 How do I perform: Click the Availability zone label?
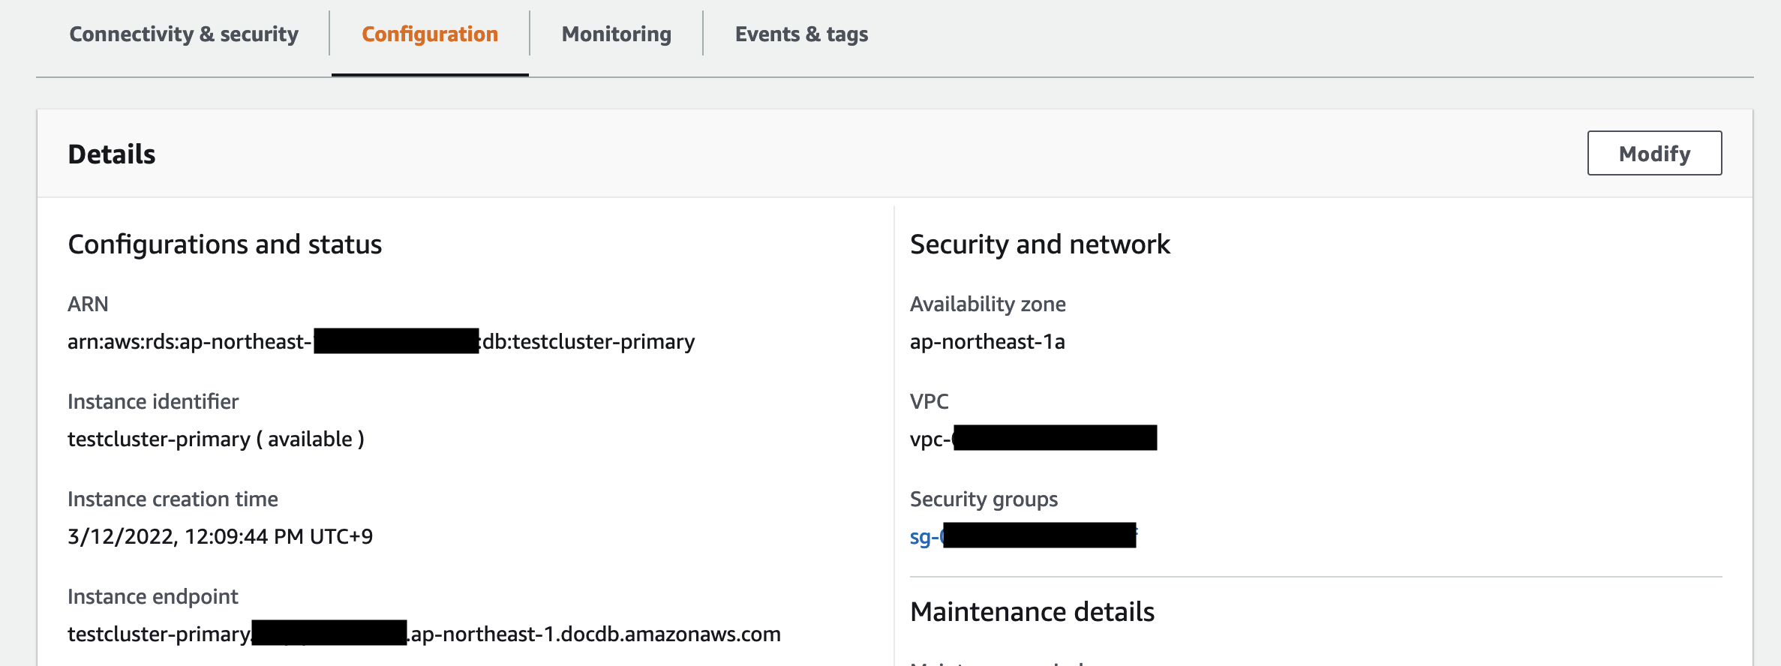tap(987, 304)
